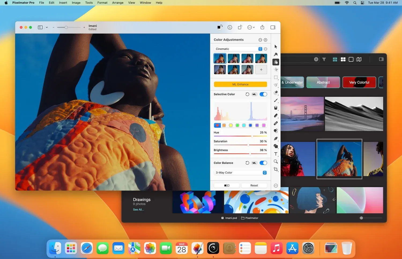
Task: Click the Reset button
Action: (254, 185)
